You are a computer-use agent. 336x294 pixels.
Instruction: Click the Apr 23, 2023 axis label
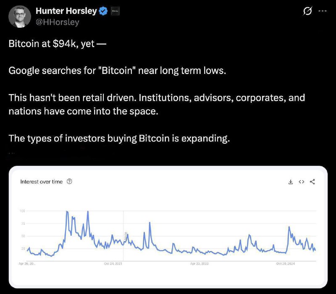[199, 264]
